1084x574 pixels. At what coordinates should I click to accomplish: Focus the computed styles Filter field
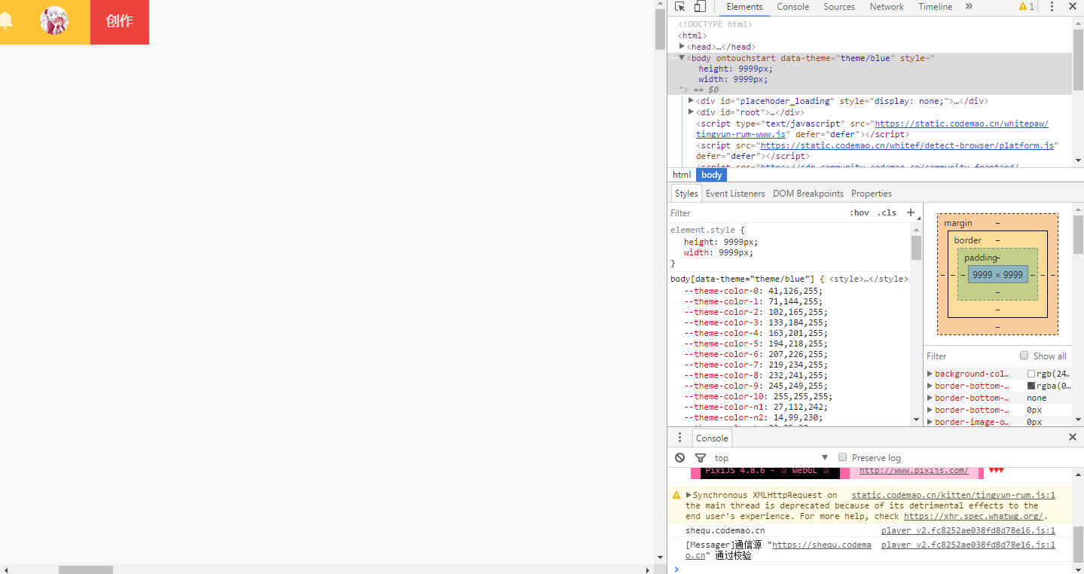[970, 356]
